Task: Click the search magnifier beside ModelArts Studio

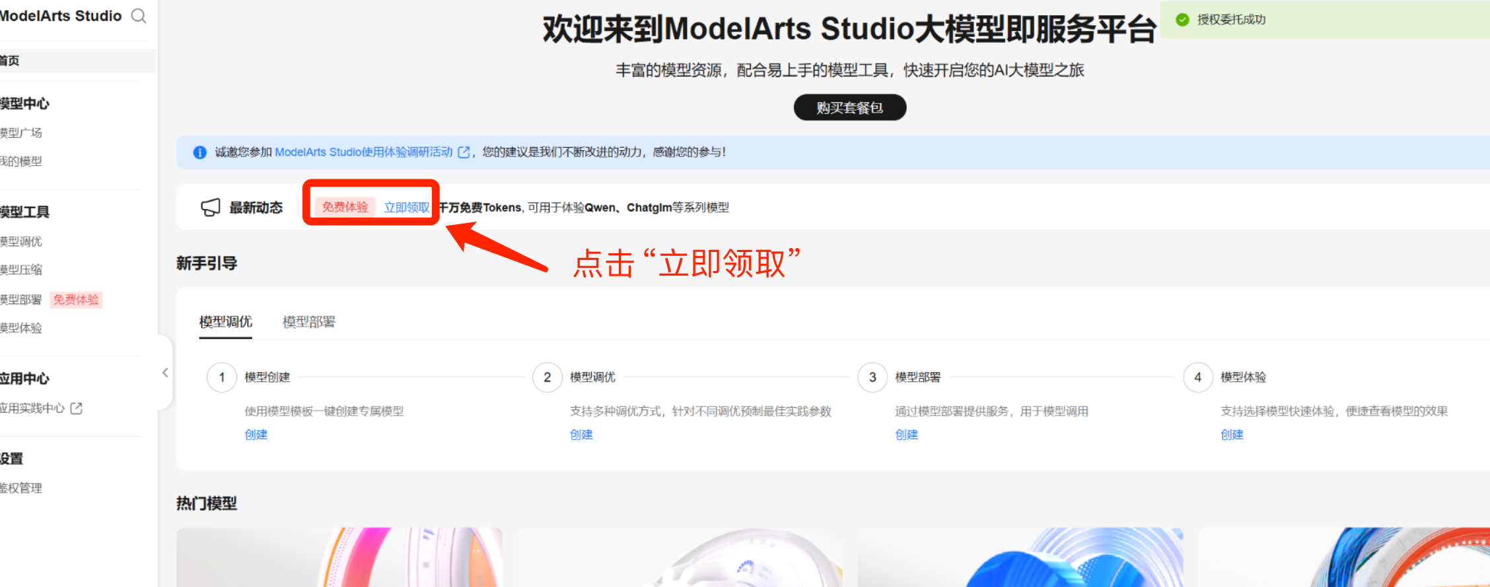Action: click(139, 16)
